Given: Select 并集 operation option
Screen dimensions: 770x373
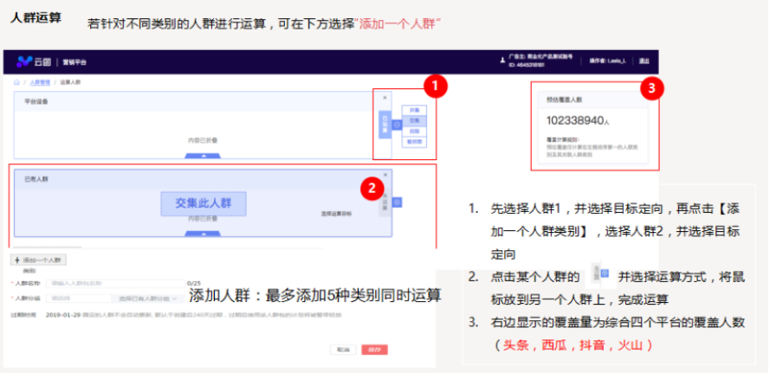Looking at the screenshot, I should tap(414, 110).
